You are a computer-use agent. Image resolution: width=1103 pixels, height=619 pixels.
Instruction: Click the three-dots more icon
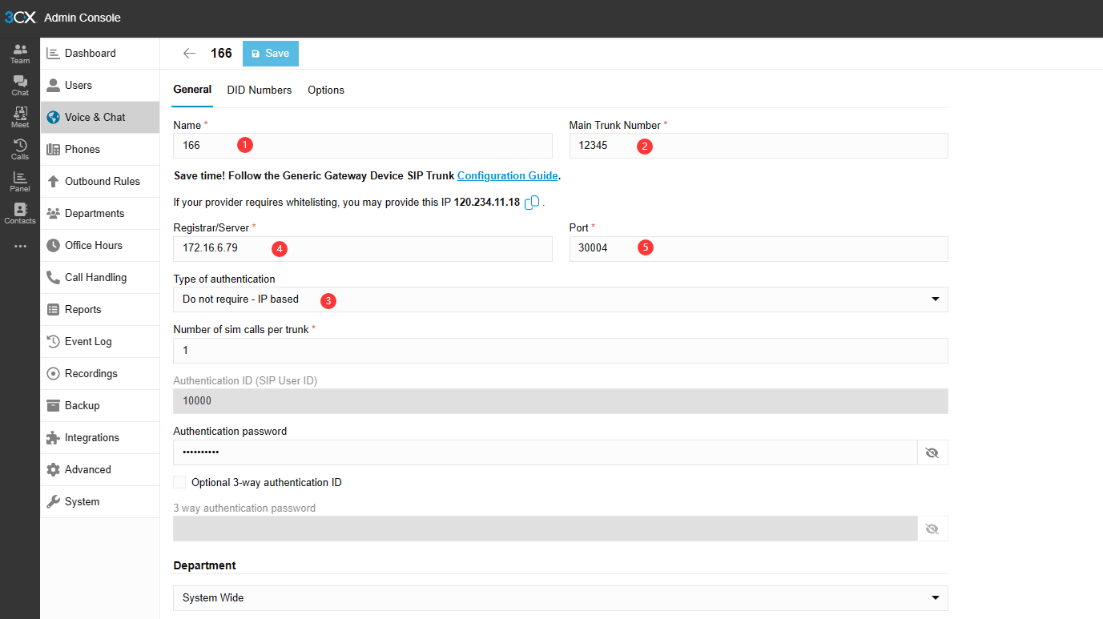click(x=20, y=246)
